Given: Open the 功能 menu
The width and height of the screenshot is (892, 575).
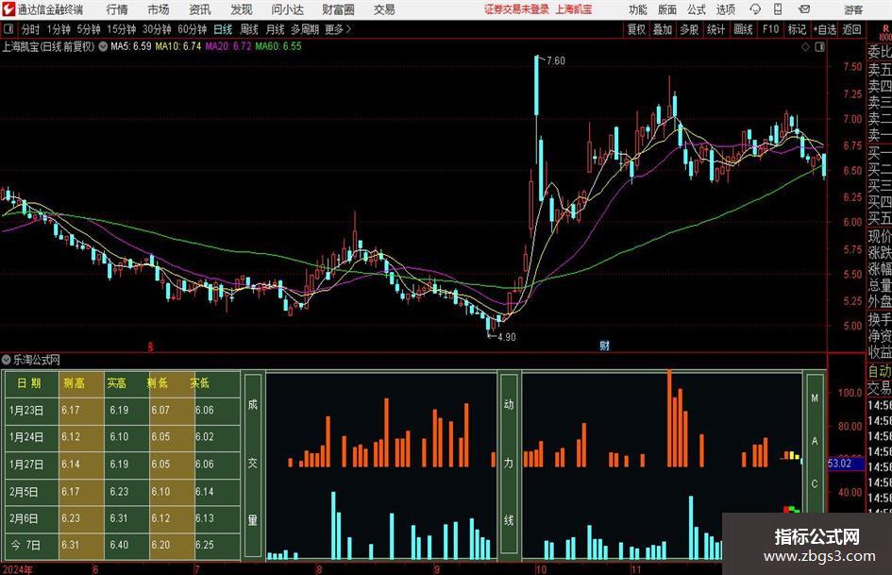Looking at the screenshot, I should pos(638,9).
